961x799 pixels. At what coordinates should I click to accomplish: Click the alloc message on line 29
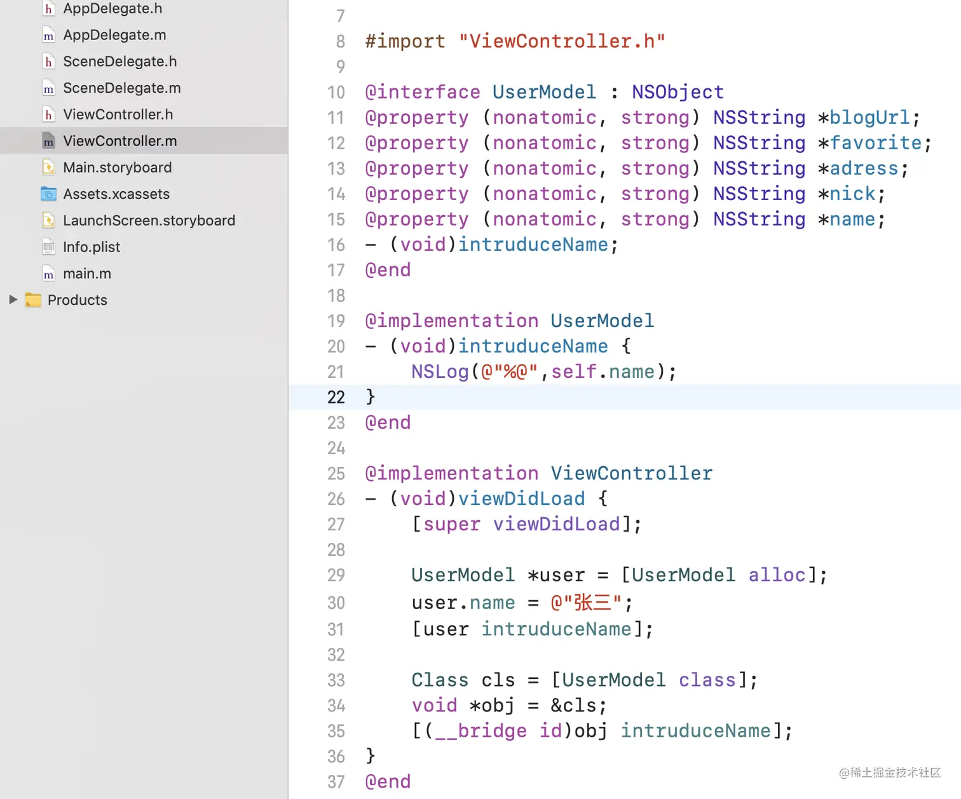pos(777,575)
